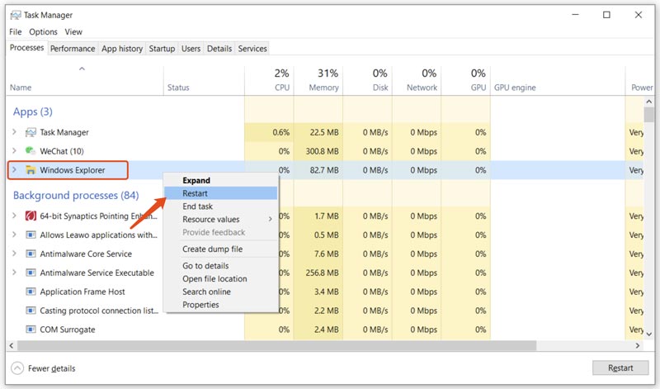Choose Properties in the context menu
Screen dimensions: 660x389
pyautogui.click(x=221, y=305)
